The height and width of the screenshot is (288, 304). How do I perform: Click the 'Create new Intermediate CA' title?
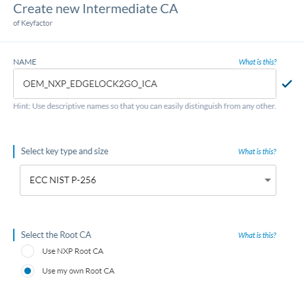95,9
